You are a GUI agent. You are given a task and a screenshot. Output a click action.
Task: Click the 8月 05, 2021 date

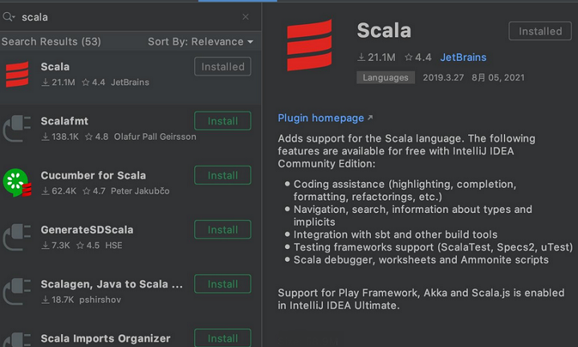click(x=498, y=77)
